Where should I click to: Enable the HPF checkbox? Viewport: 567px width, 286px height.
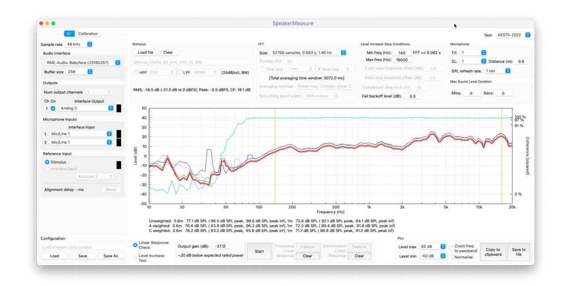[x=136, y=72]
